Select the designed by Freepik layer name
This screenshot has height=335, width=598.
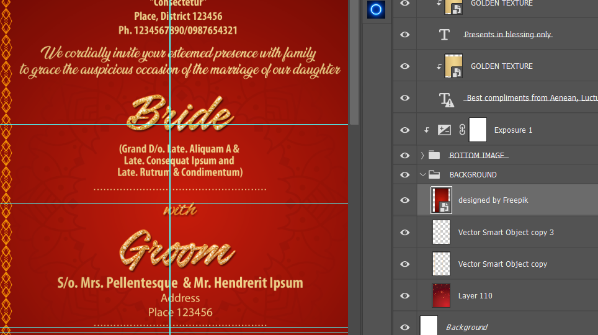(x=493, y=200)
